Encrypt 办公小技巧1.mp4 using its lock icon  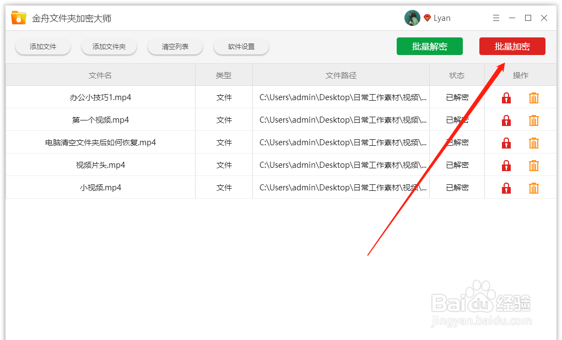(506, 97)
